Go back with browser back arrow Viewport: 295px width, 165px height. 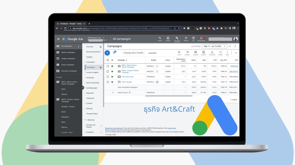[x=57, y=28]
